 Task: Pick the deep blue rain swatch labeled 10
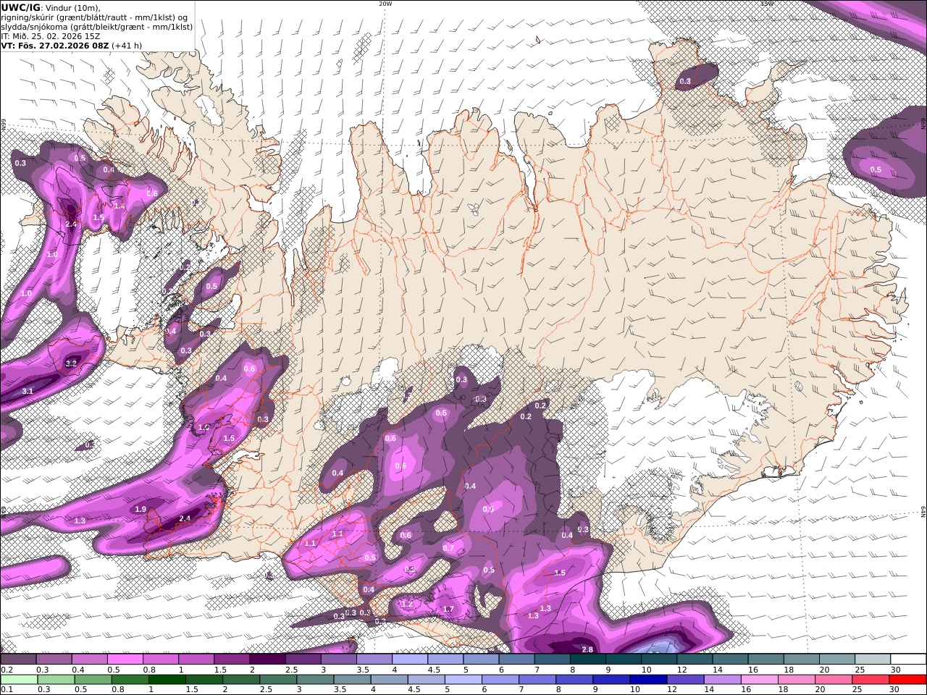click(x=648, y=679)
